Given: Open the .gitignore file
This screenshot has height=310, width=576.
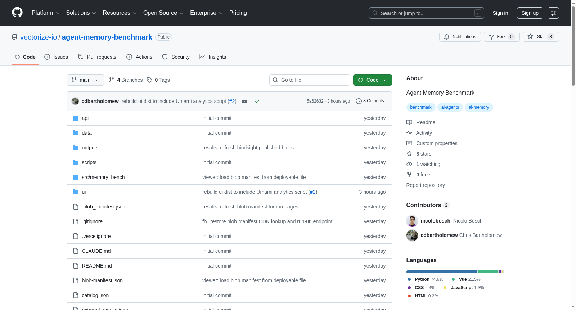Looking at the screenshot, I should pyautogui.click(x=92, y=221).
